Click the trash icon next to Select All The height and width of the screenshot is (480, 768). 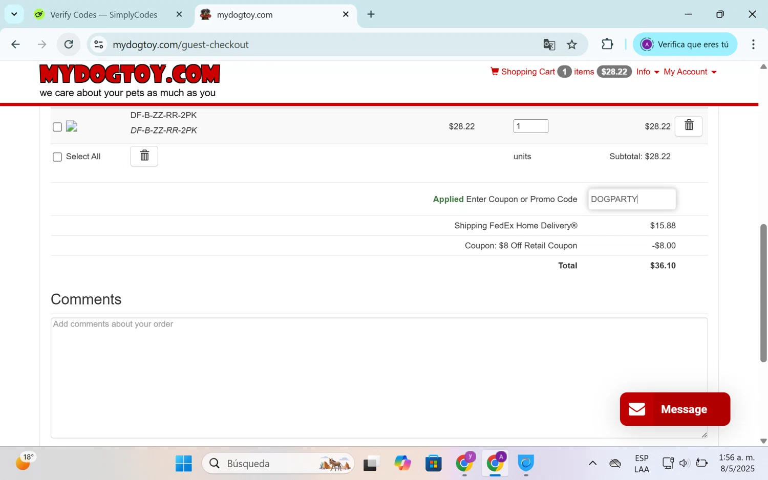click(144, 156)
